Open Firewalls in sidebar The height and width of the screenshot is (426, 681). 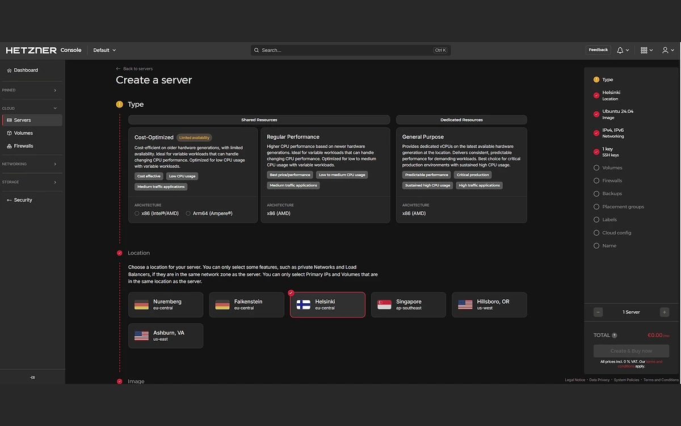click(32, 146)
